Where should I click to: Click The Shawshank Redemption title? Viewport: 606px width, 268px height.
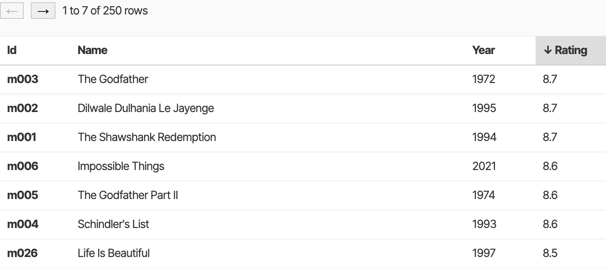click(x=147, y=137)
